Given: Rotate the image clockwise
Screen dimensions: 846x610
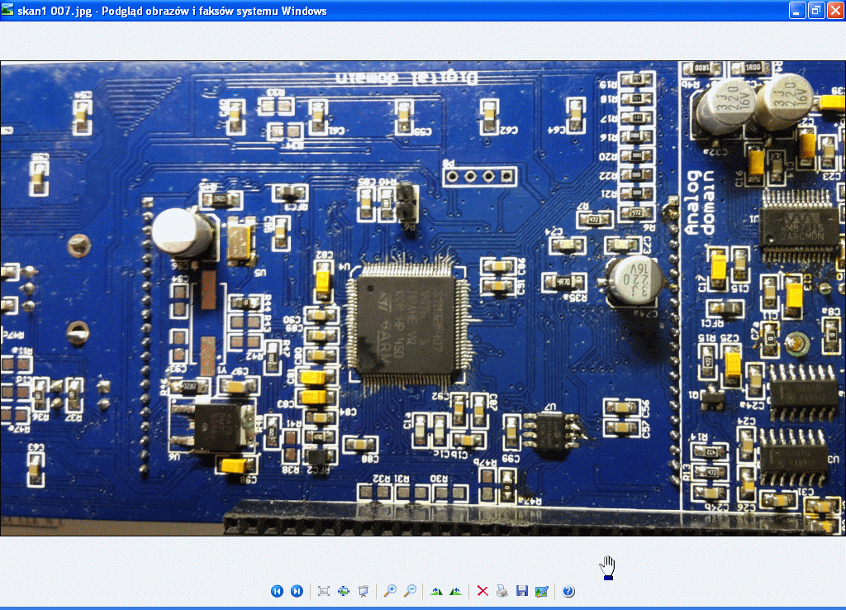Looking at the screenshot, I should 436,591.
